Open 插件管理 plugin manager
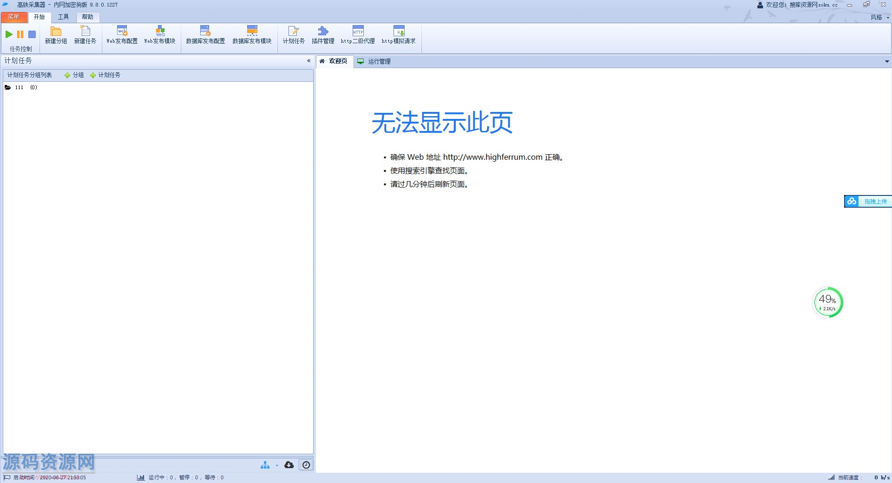This screenshot has width=892, height=483. point(323,35)
